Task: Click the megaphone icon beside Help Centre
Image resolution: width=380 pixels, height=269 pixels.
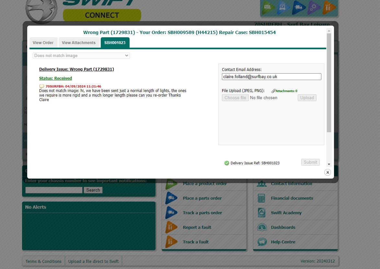Action: (262, 242)
